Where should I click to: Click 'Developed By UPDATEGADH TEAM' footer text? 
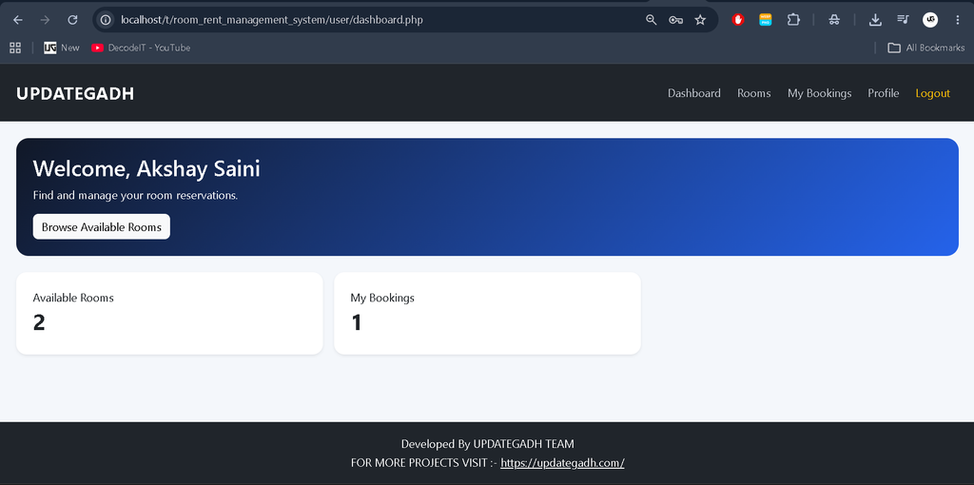(x=488, y=444)
